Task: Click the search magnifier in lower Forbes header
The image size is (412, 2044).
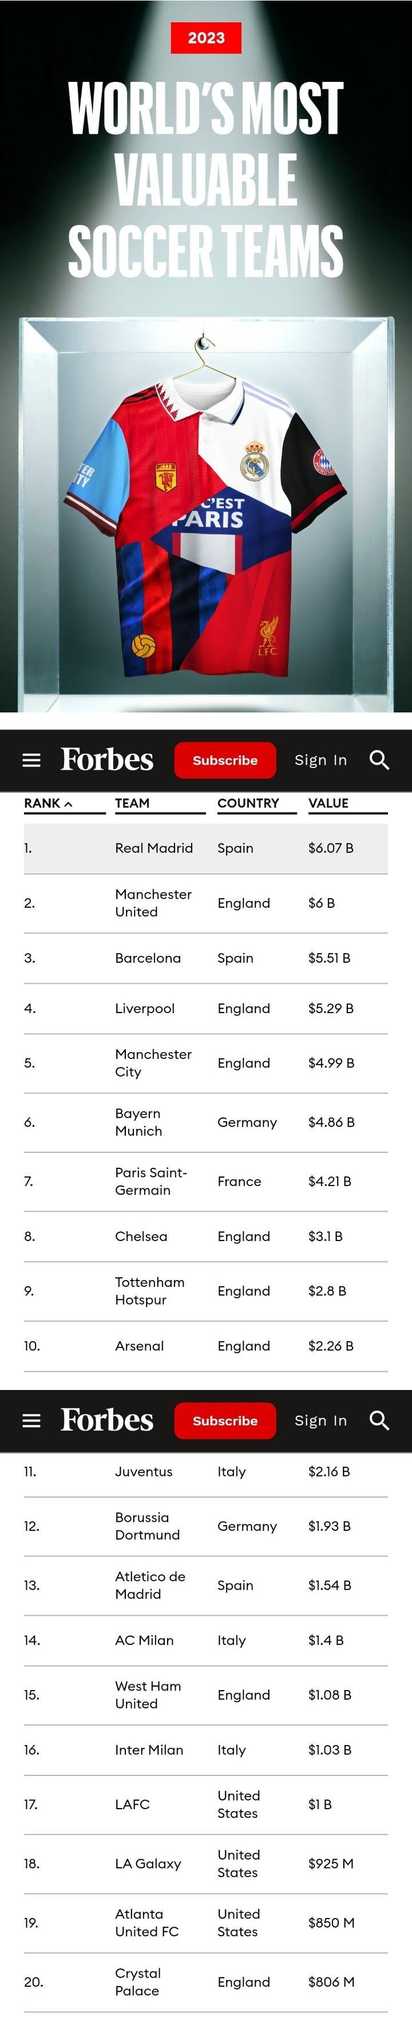Action: click(x=379, y=1420)
